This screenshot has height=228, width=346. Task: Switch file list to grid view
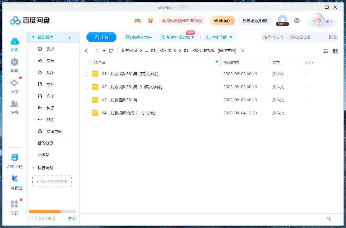pos(335,51)
